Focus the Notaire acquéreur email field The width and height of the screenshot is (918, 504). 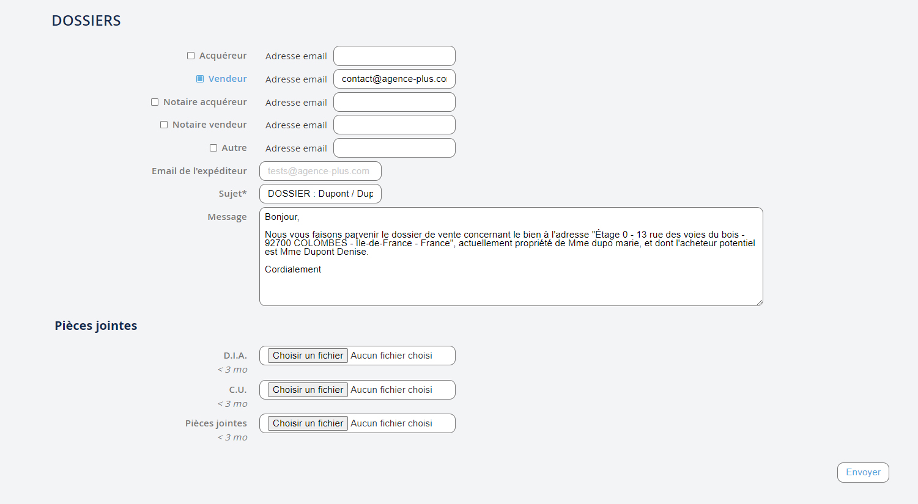coord(394,102)
